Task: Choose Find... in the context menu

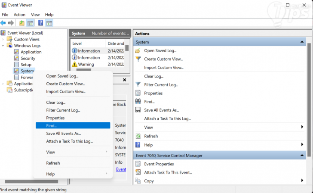Action: click(x=73, y=125)
